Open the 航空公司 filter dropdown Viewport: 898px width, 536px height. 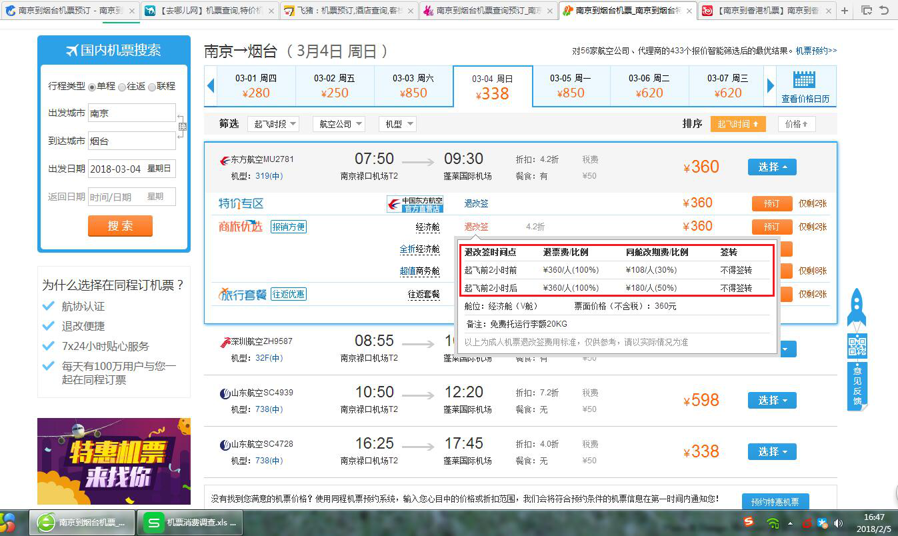(339, 123)
